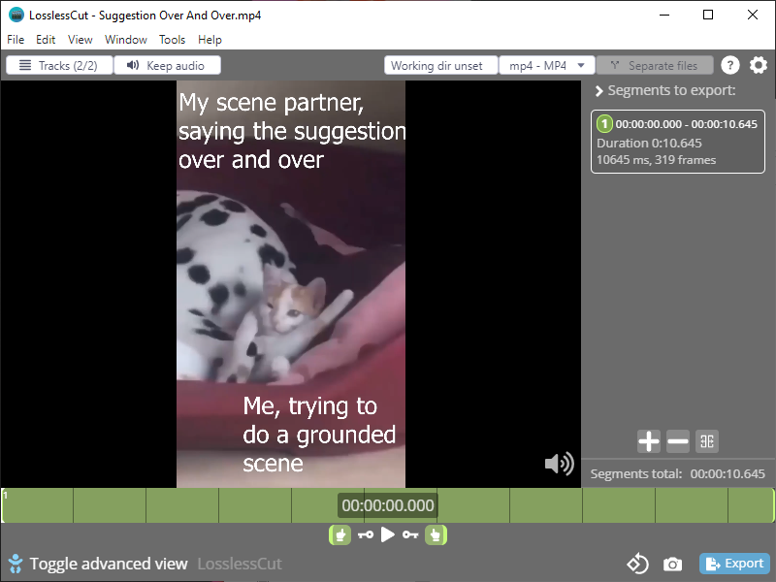This screenshot has width=776, height=582.
Task: Remove the current segment with minus button
Action: coord(678,442)
